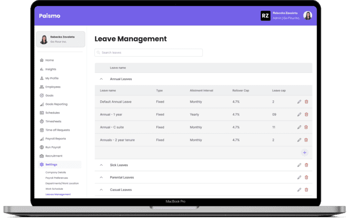The image size is (349, 218).
Task: Open Company Details settings link
Action: [55, 173]
